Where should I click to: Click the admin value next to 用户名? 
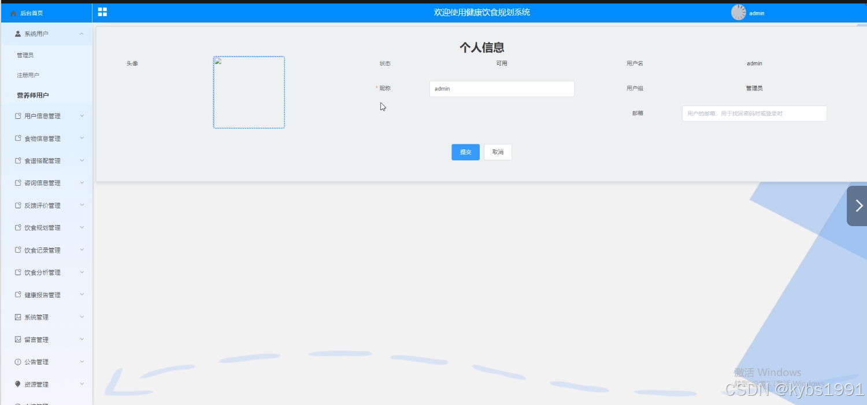(754, 63)
